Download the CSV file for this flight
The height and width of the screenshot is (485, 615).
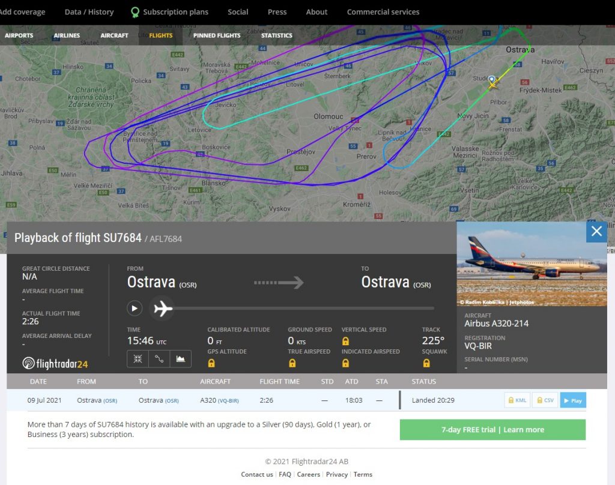[545, 400]
